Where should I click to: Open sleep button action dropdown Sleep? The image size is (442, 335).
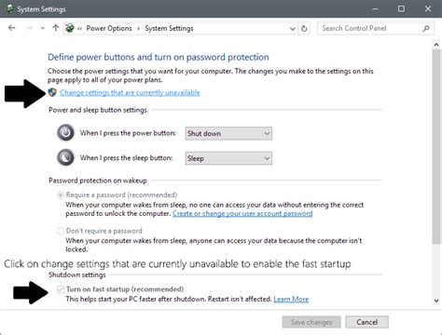click(x=228, y=158)
